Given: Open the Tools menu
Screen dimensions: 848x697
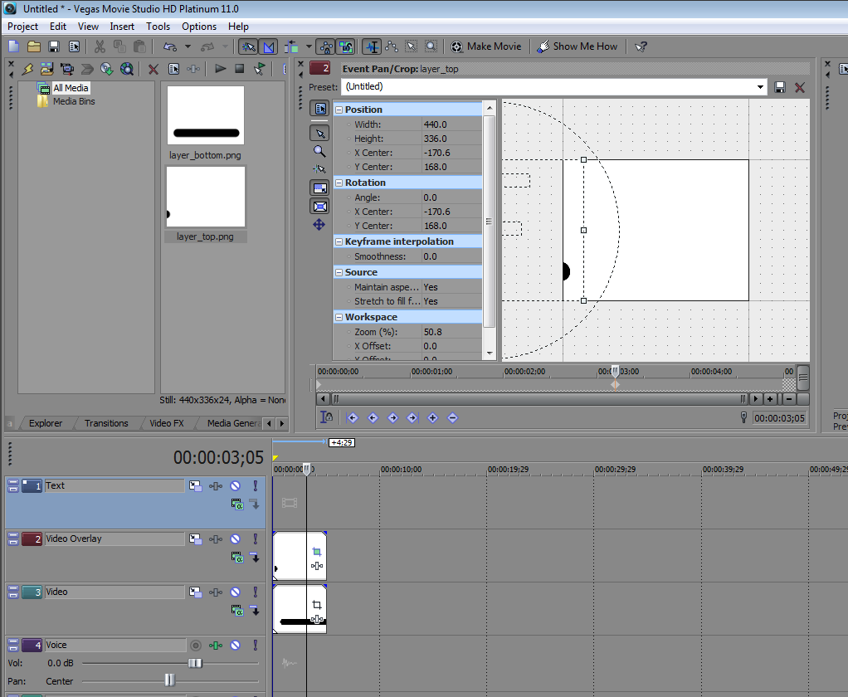Looking at the screenshot, I should tap(158, 27).
